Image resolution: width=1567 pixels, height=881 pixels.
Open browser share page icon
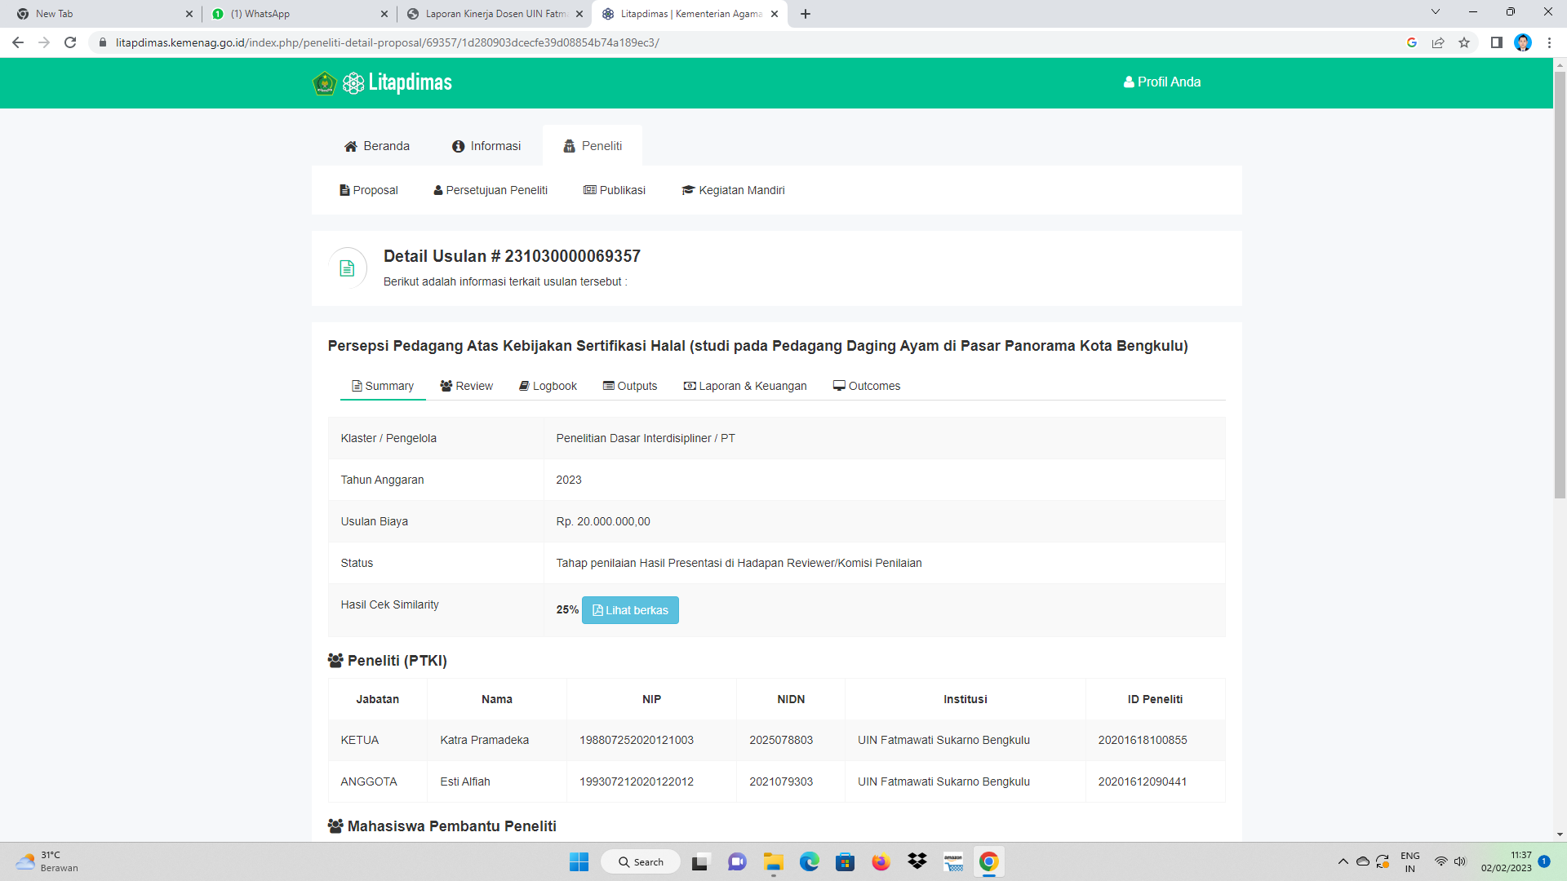(1438, 42)
